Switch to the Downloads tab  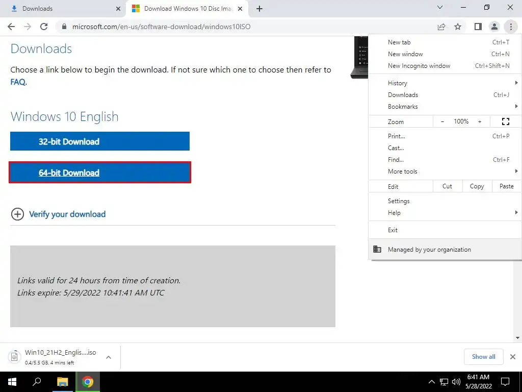point(63,9)
